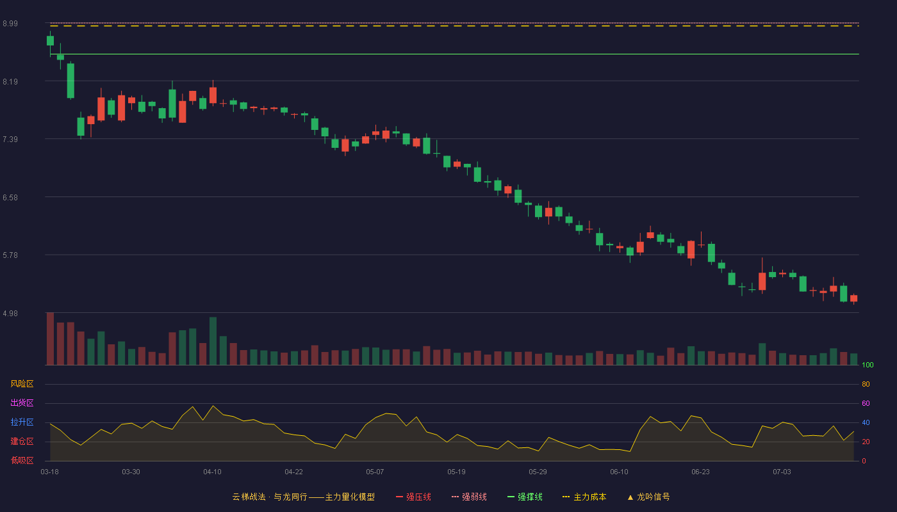Image resolution: width=897 pixels, height=512 pixels.
Task: Select the 03-30 date label
Action: coord(131,472)
